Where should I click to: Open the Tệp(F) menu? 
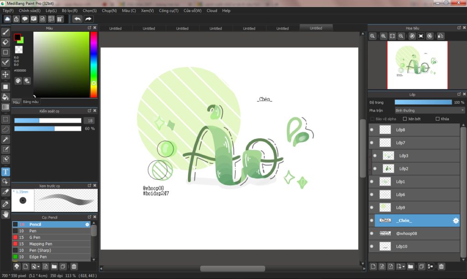coord(8,11)
